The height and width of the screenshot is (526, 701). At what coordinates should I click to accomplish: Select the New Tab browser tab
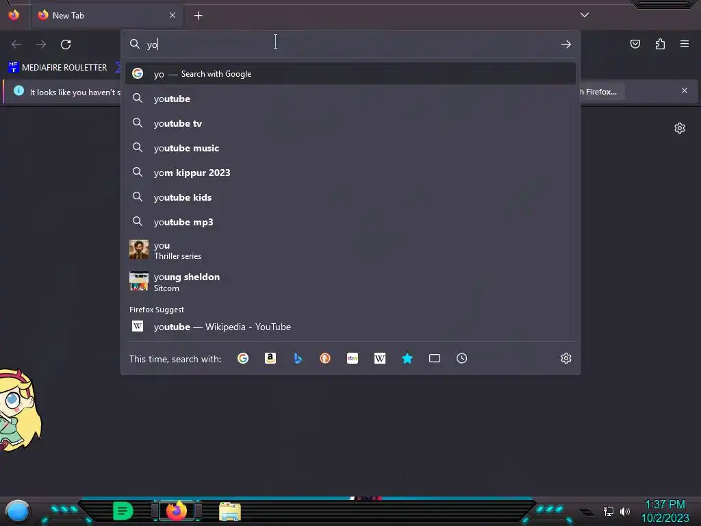click(107, 15)
